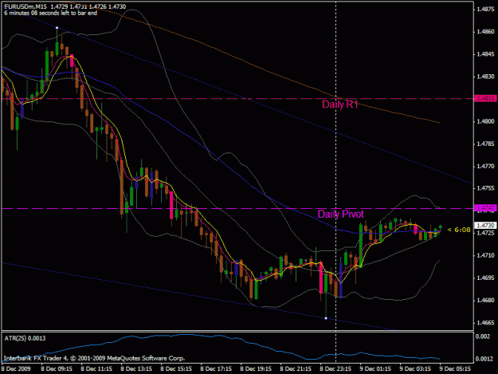Select the 'Daily R1' label text
The height and width of the screenshot is (374, 498).
tap(339, 104)
